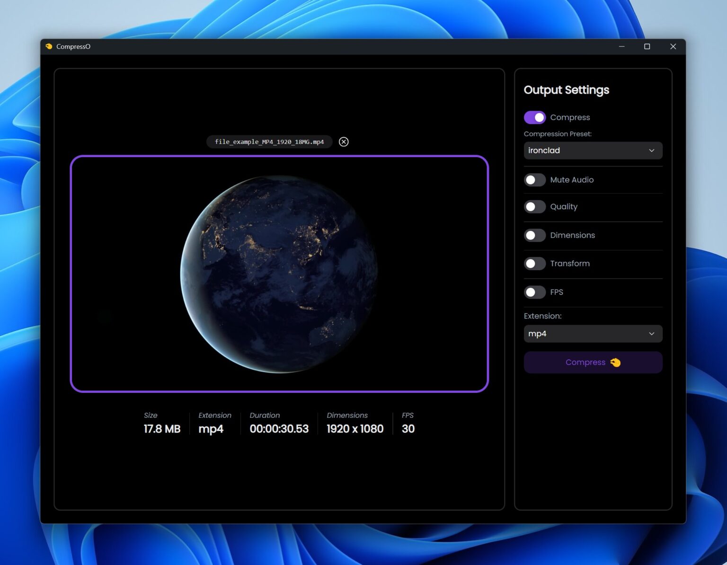Enable the Mute Audio toggle
This screenshot has height=565, width=727.
[534, 180]
